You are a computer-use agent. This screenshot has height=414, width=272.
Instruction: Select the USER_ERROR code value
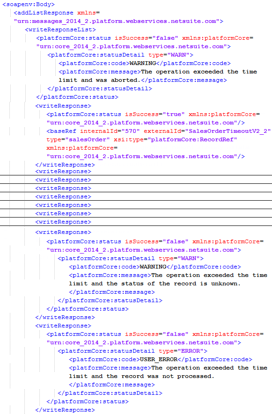(x=159, y=359)
